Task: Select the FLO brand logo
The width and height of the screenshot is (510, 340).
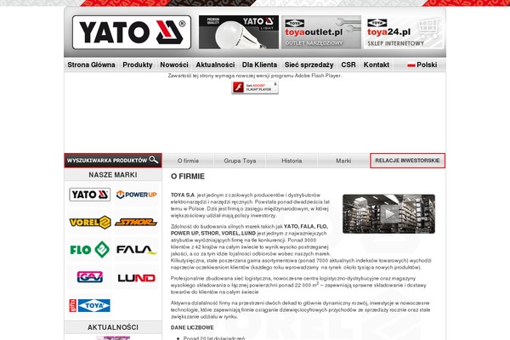Action: (90, 250)
